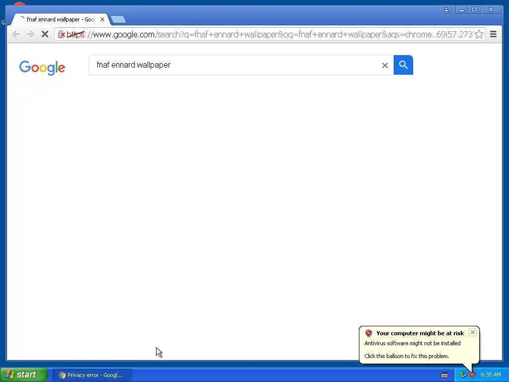This screenshot has height=382, width=509.
Task: Go to the Google logo homepage
Action: pyautogui.click(x=42, y=68)
